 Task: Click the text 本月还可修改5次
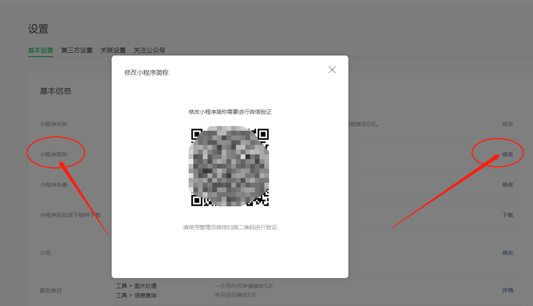pyautogui.click(x=235, y=295)
